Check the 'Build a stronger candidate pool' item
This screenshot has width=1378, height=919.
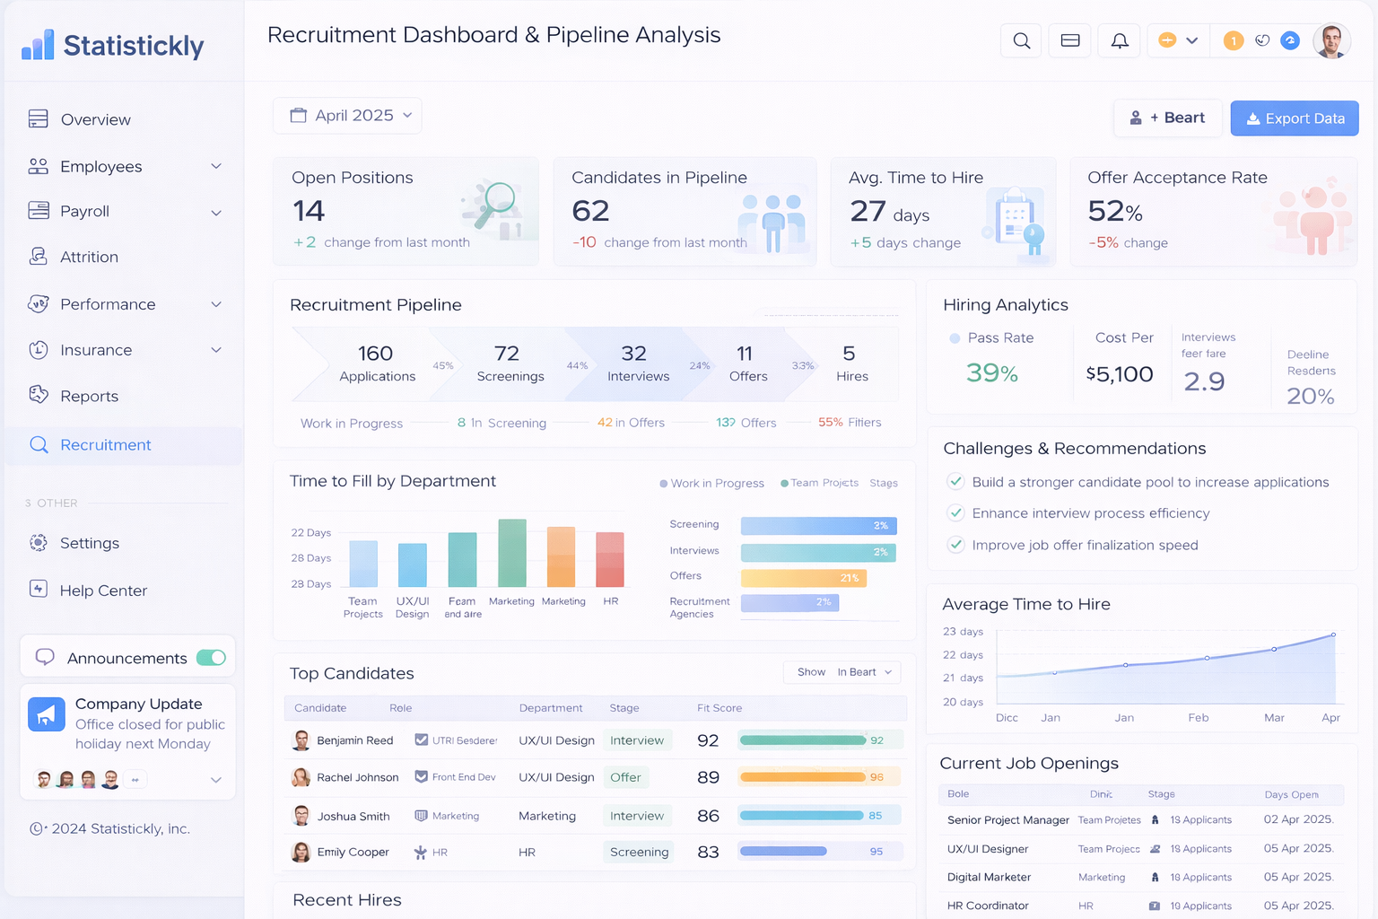pos(956,482)
